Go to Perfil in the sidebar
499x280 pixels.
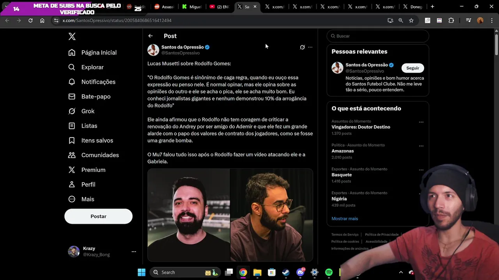coord(82,184)
